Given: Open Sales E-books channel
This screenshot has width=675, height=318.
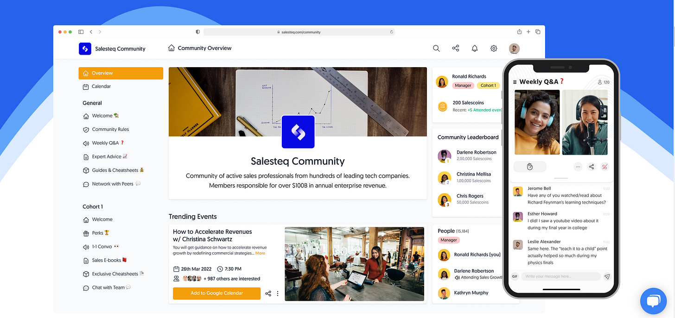Looking at the screenshot, I should pyautogui.click(x=105, y=260).
